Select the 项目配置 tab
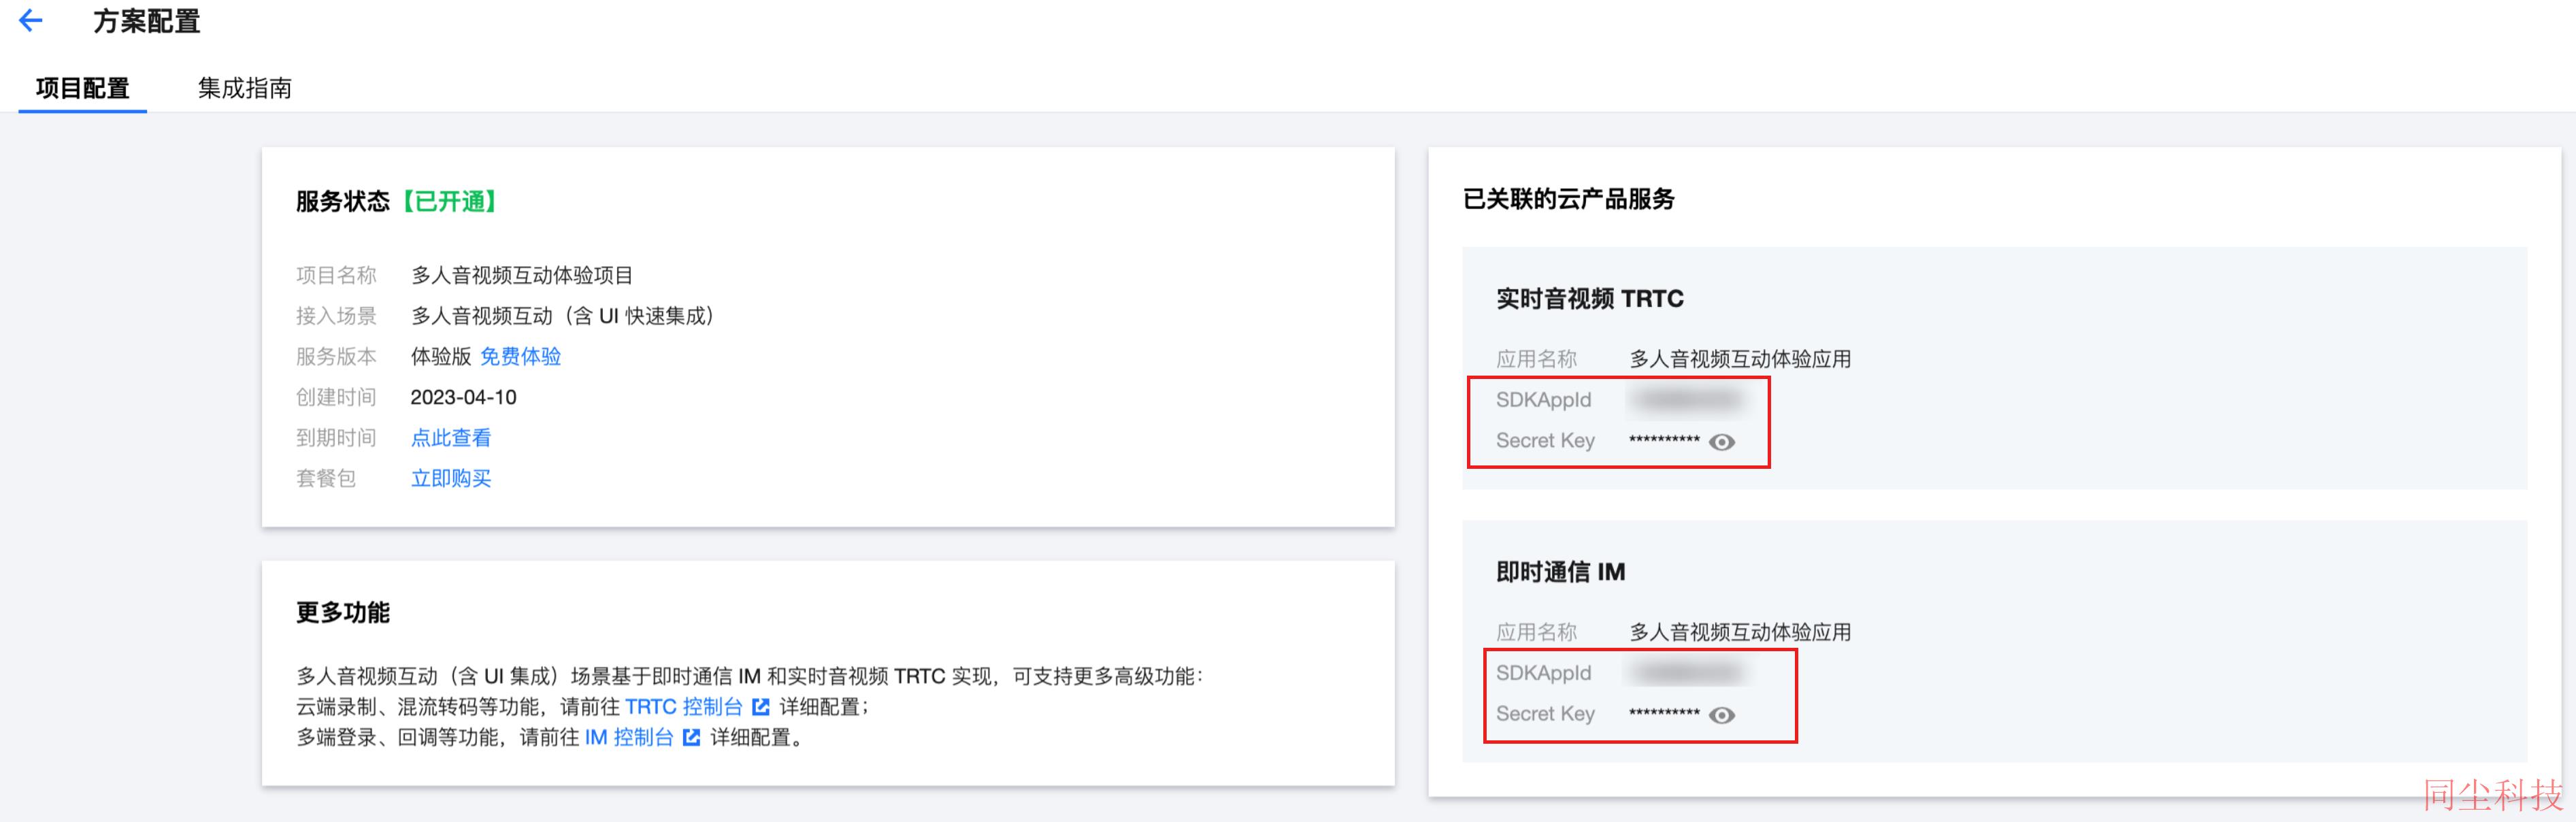The image size is (2576, 822). click(x=83, y=88)
